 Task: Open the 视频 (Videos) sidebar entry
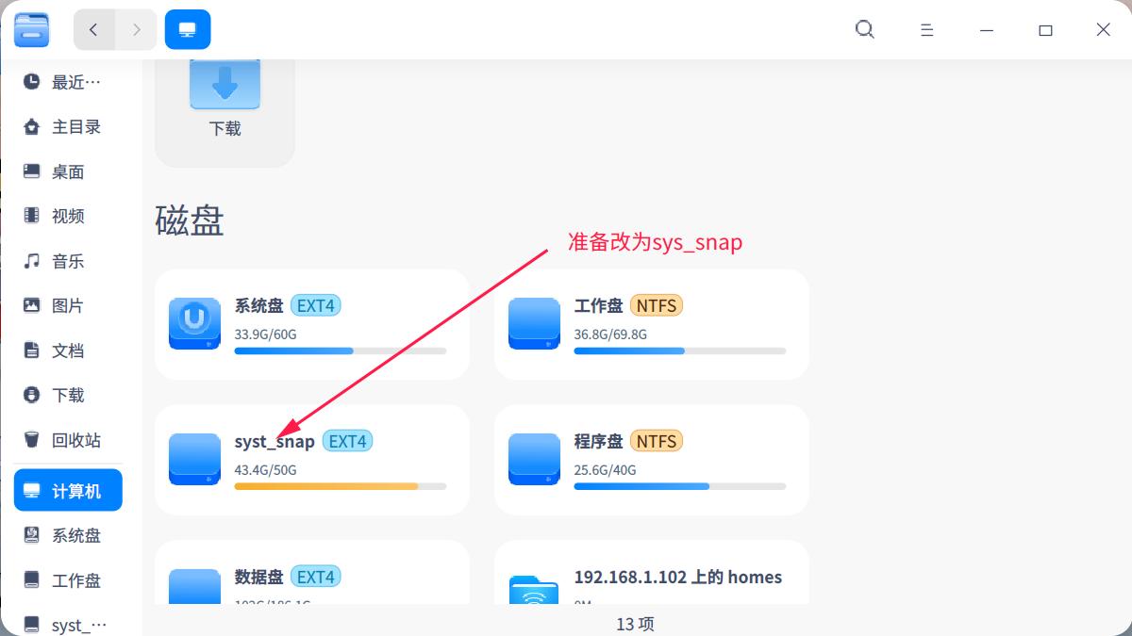(66, 216)
